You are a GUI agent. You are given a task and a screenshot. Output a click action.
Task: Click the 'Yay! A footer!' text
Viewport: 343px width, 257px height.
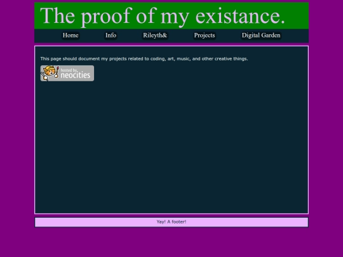(171, 222)
